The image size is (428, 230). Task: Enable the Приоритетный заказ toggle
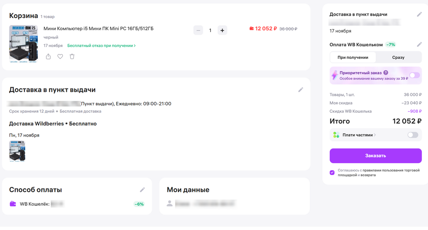point(414,75)
